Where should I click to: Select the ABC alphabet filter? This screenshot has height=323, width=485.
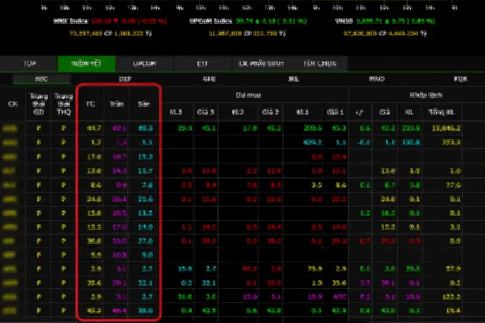click(41, 79)
